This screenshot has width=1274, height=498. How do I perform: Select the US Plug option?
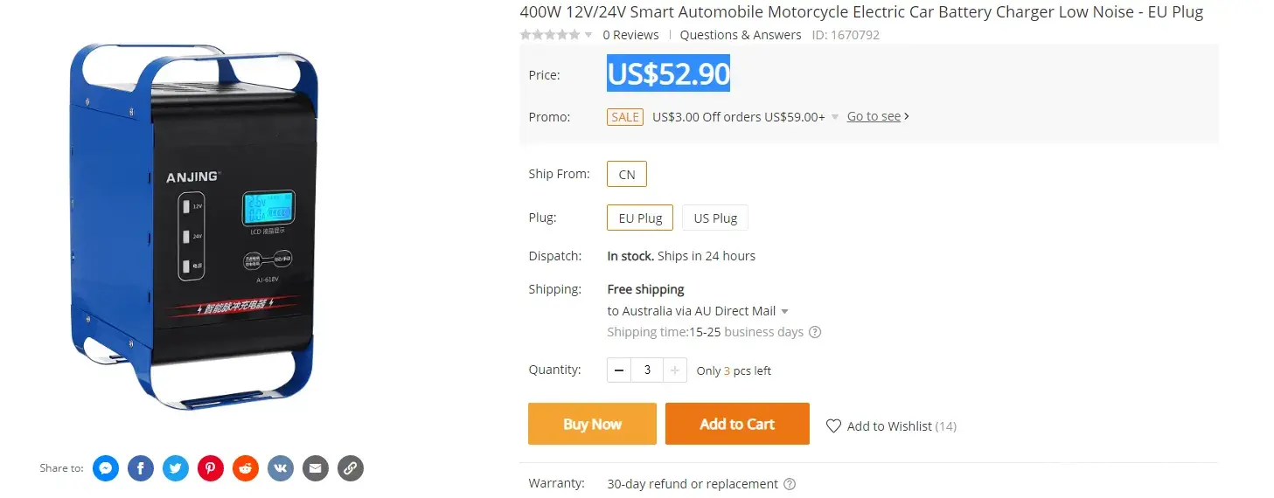[x=715, y=218]
